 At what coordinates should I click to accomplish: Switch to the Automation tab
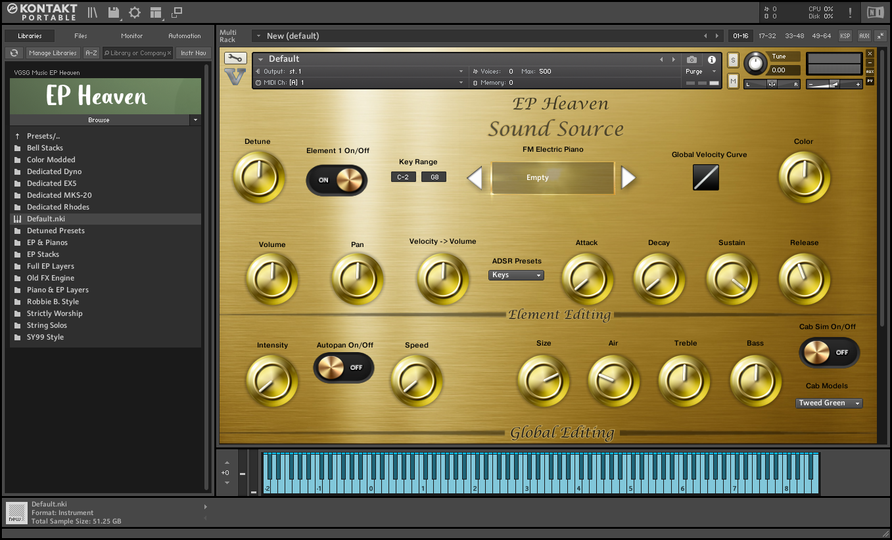pyautogui.click(x=185, y=36)
